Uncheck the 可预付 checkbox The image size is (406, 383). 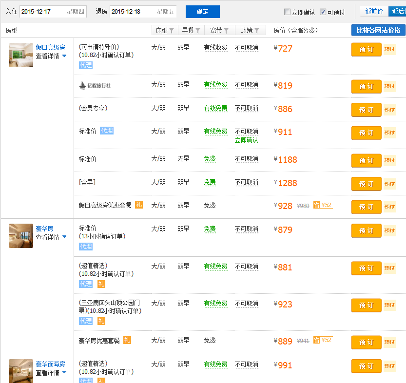tap(323, 12)
